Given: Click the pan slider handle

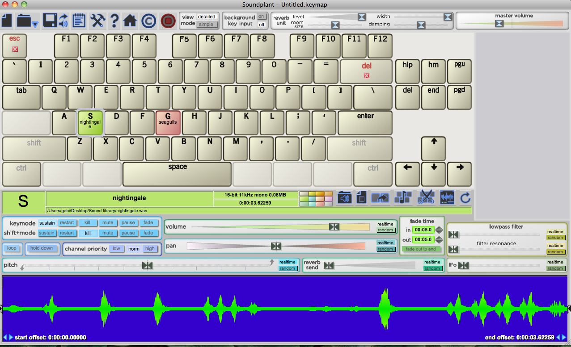Looking at the screenshot, I should coord(276,246).
